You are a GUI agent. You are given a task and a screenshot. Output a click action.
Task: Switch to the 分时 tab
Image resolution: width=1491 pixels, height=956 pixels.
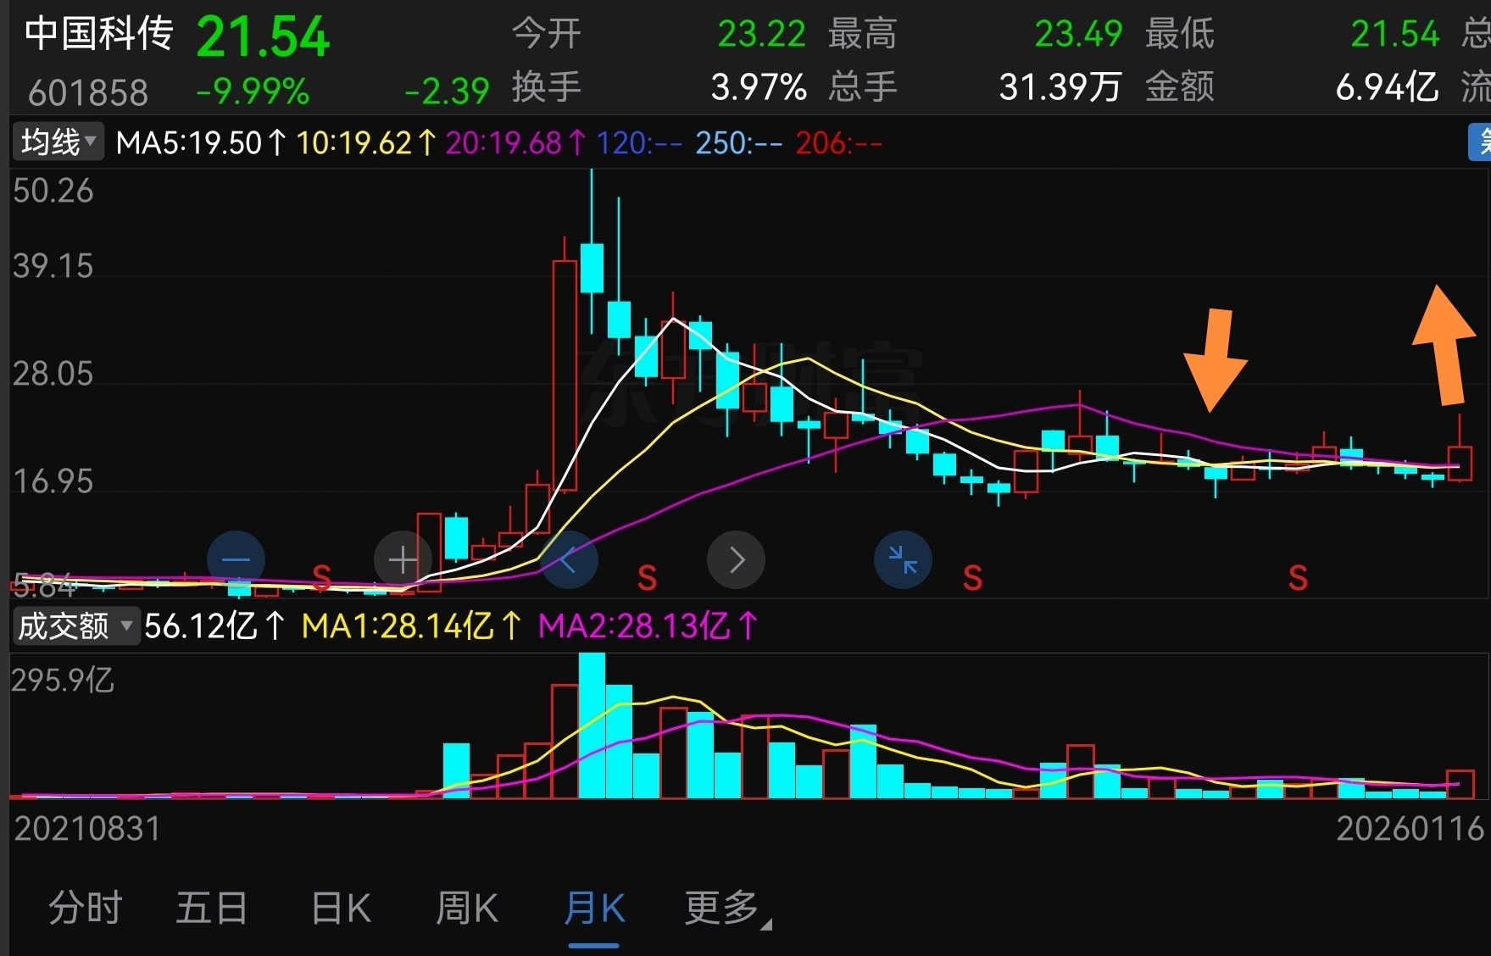pyautogui.click(x=85, y=908)
